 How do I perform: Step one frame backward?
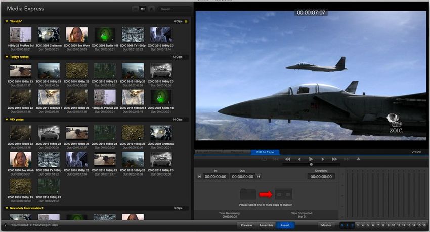point(299,159)
